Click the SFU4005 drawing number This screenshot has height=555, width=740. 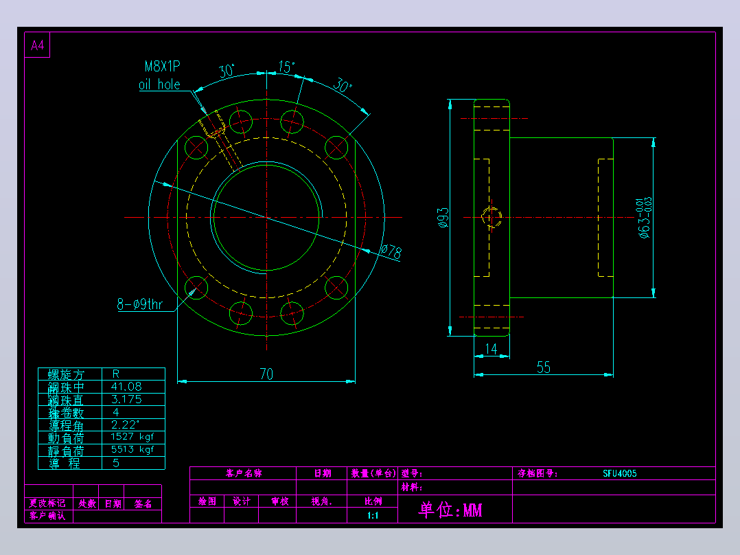(620, 473)
